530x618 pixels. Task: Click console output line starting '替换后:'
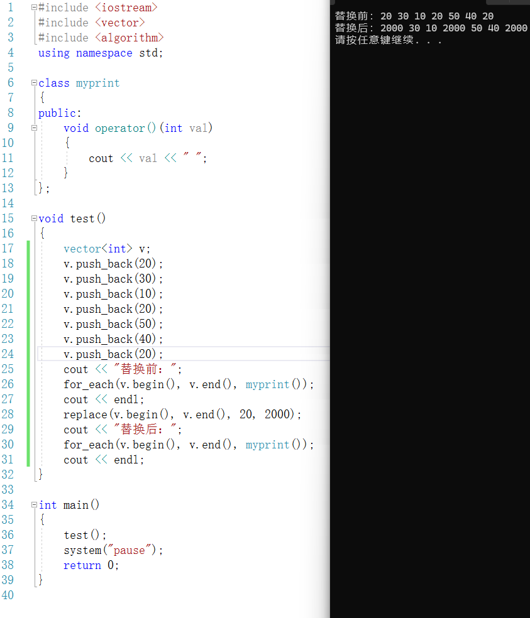coord(431,28)
